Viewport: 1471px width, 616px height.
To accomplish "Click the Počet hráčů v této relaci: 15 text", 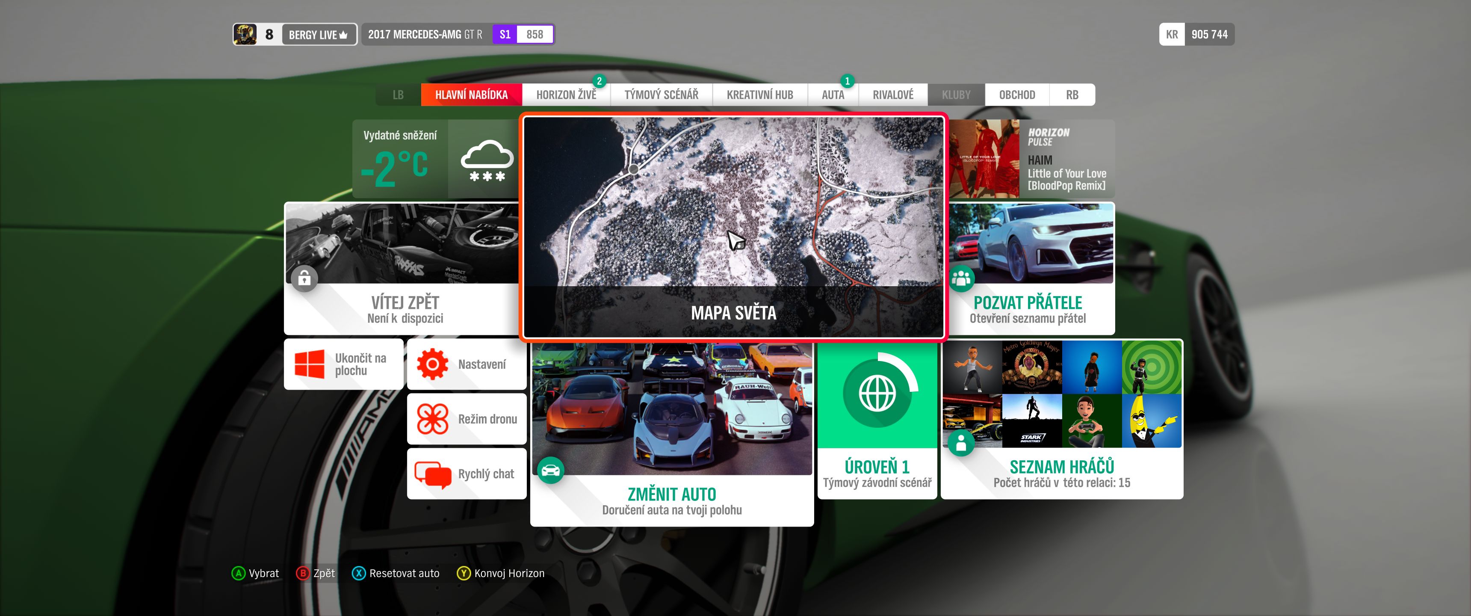I will point(1062,483).
